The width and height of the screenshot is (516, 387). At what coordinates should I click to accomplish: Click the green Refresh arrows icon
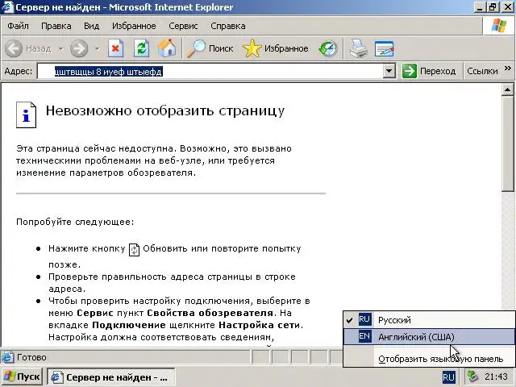(x=142, y=48)
